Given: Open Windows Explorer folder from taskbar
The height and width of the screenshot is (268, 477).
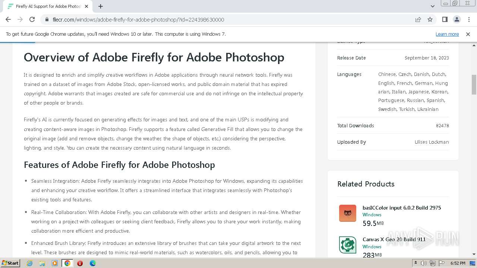Looking at the screenshot, I should 42,263.
